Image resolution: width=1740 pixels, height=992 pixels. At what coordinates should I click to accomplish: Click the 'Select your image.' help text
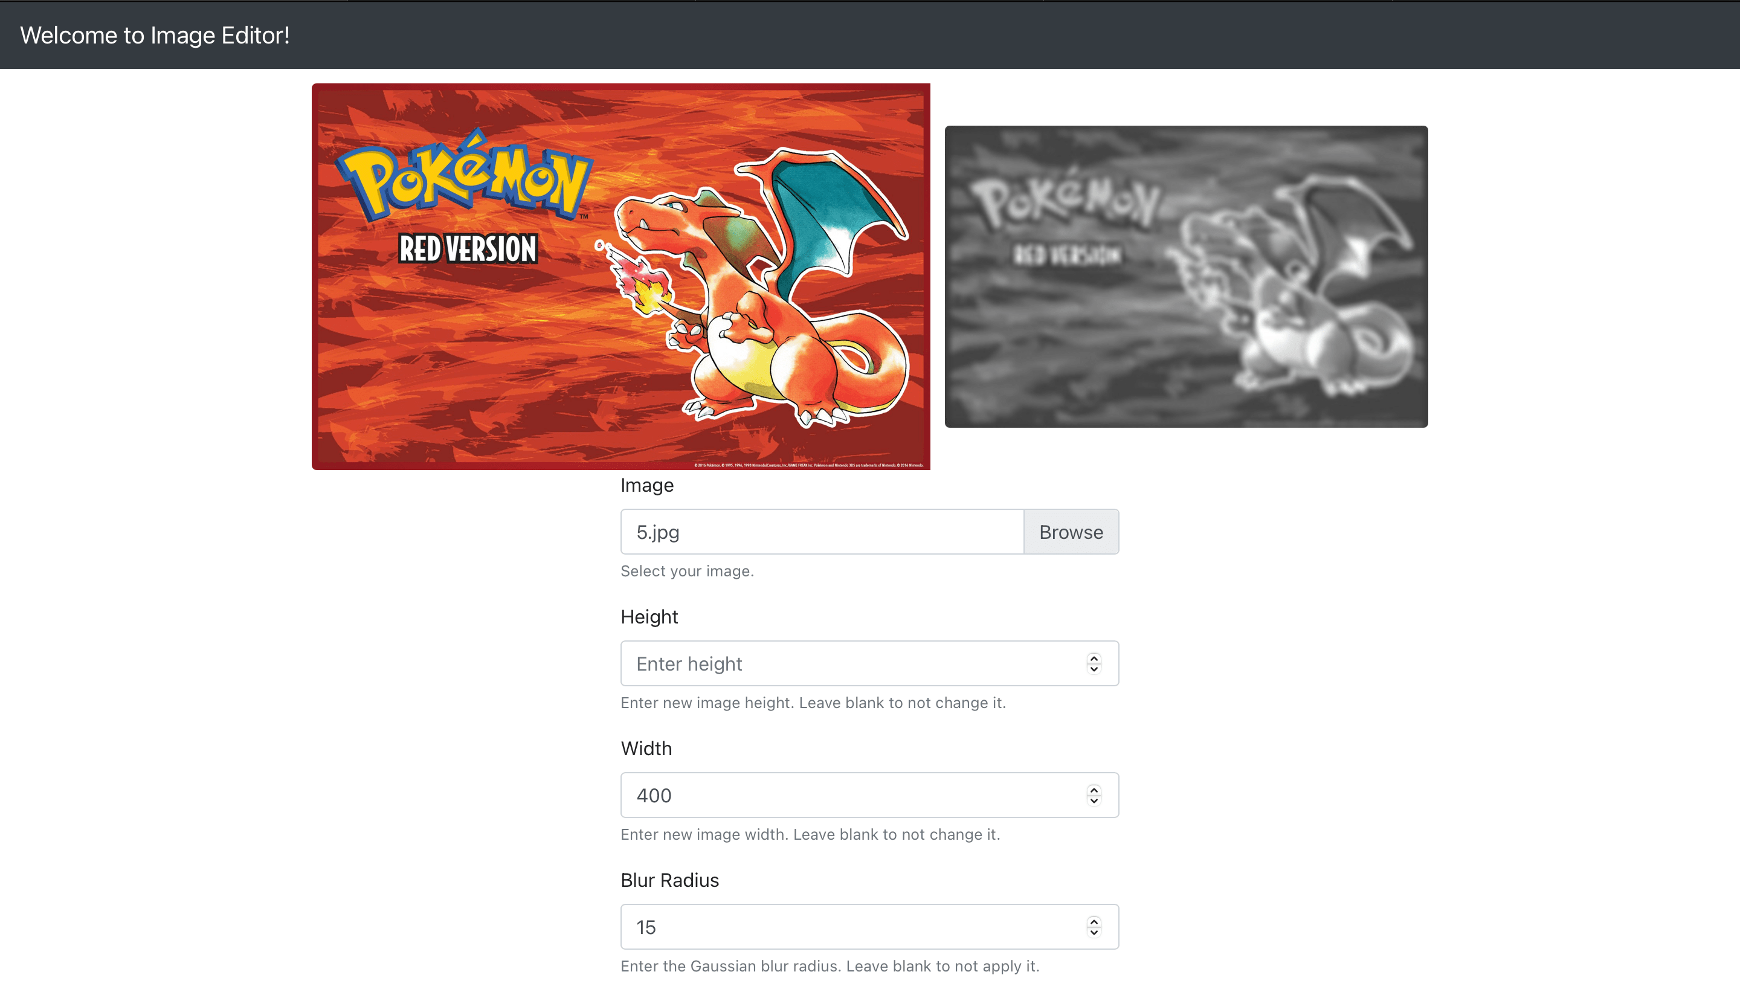click(x=687, y=571)
